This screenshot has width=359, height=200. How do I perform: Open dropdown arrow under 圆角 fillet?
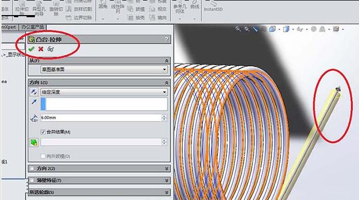click(103, 19)
